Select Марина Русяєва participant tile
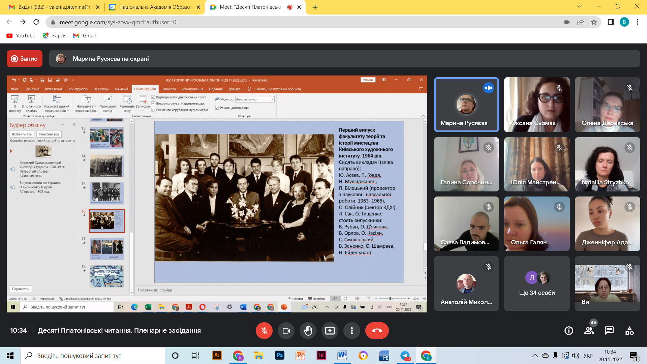 [466, 104]
